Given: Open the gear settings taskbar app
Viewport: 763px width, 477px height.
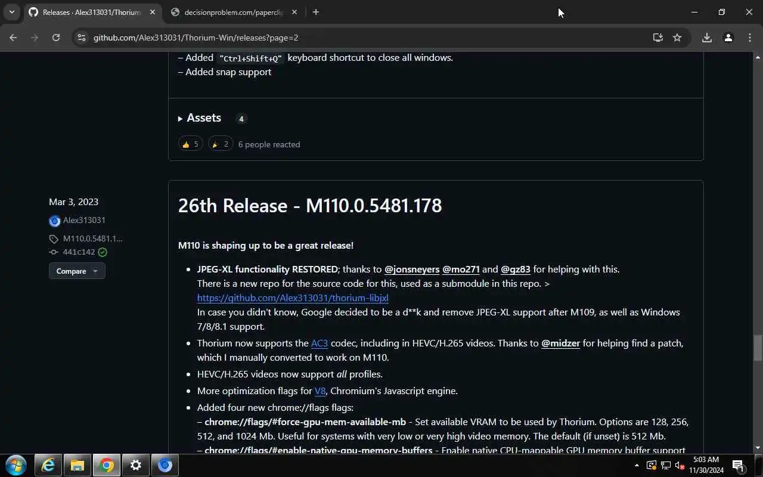Looking at the screenshot, I should [x=136, y=465].
